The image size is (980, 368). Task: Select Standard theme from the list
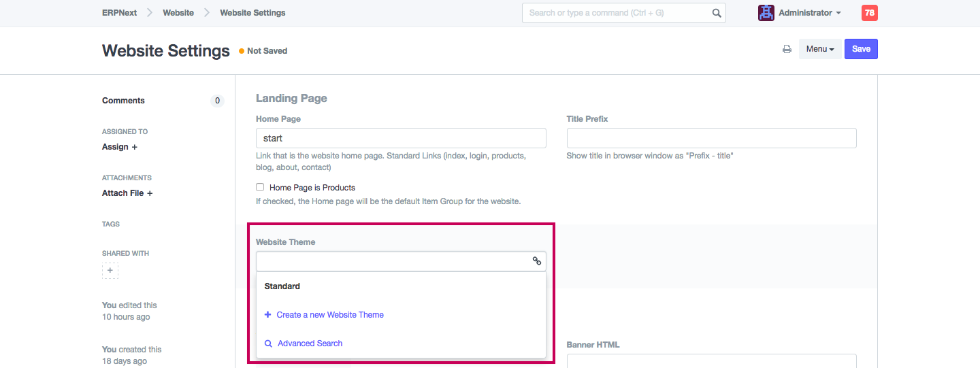(282, 286)
